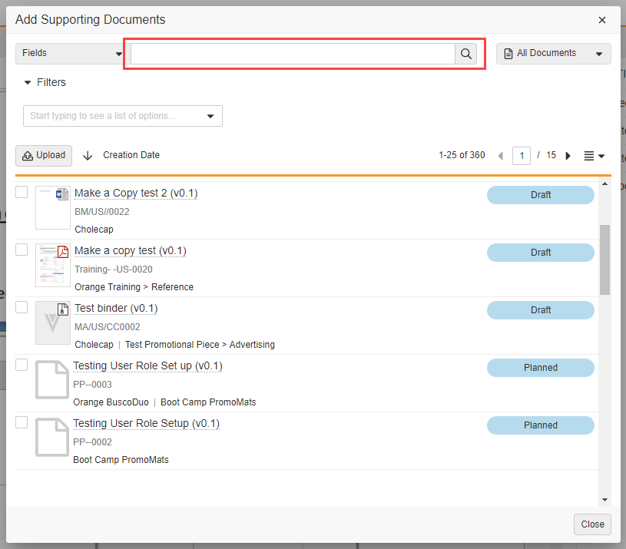Click the blank document icon for Testing User Role Set up
The height and width of the screenshot is (549, 626).
pyautogui.click(x=52, y=380)
